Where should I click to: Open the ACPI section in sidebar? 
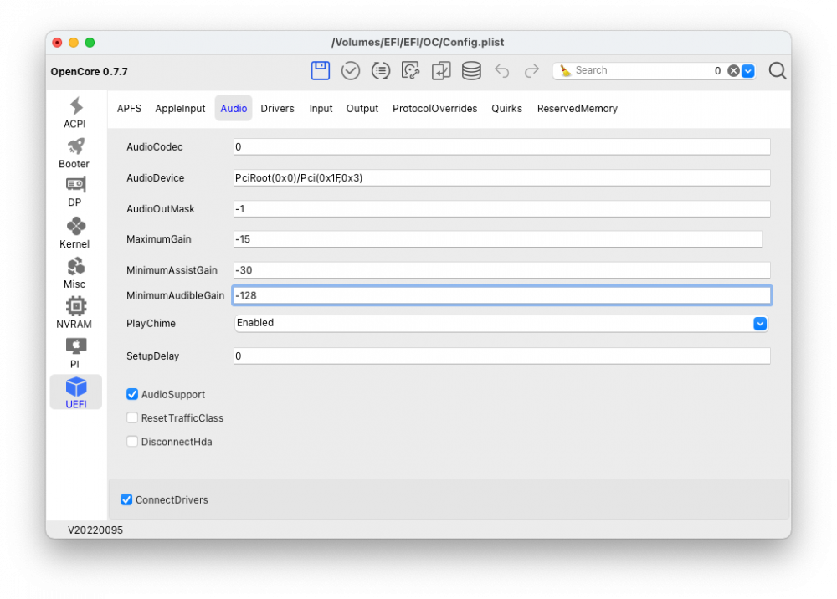[x=74, y=113]
